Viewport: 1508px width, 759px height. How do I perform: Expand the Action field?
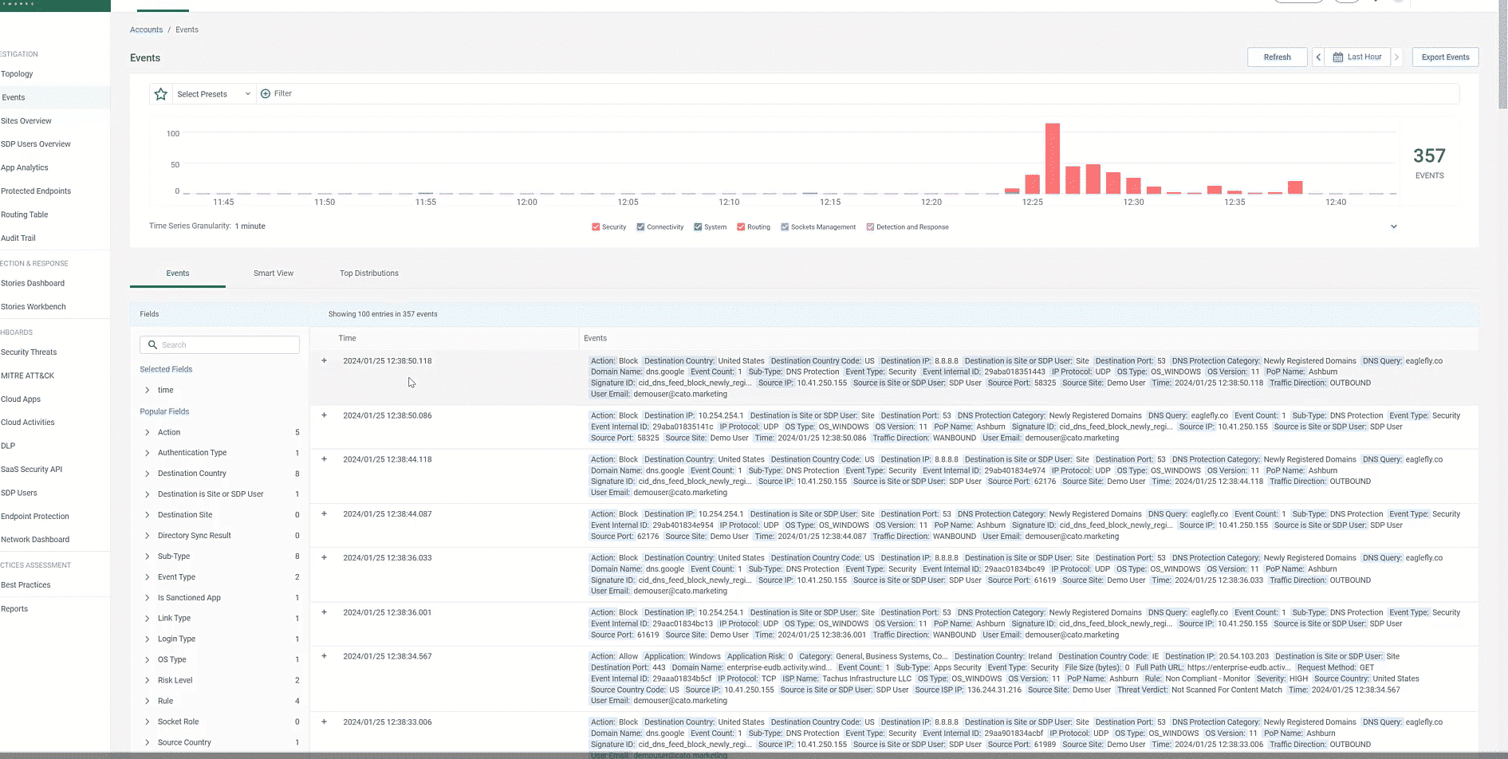pos(148,433)
